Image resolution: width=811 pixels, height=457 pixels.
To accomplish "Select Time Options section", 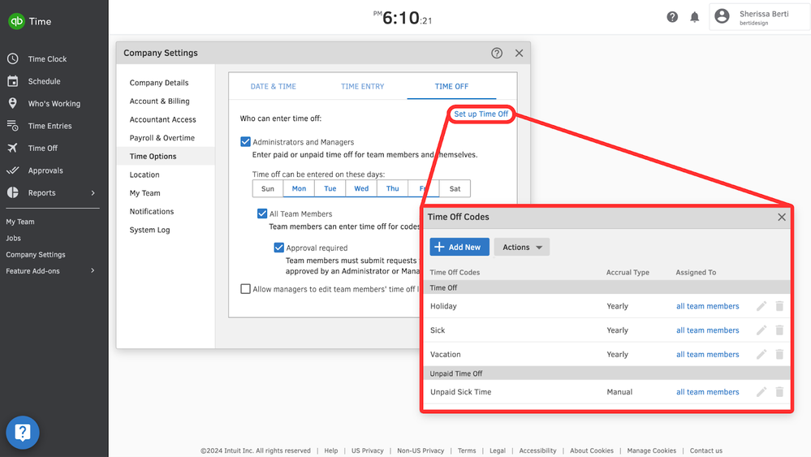I will pyautogui.click(x=166, y=156).
